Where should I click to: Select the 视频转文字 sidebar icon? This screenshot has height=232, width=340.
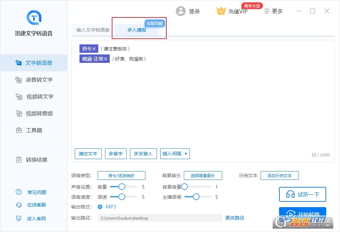[x=19, y=96]
